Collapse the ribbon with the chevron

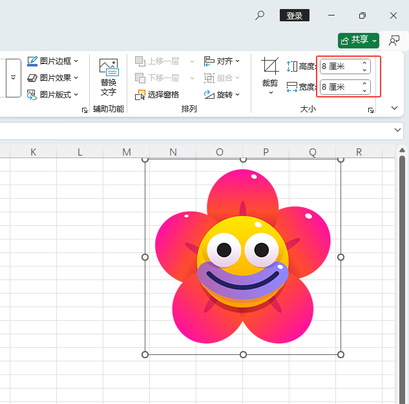pyautogui.click(x=395, y=108)
